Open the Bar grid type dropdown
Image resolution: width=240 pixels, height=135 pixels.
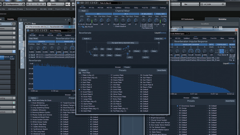coord(190,4)
